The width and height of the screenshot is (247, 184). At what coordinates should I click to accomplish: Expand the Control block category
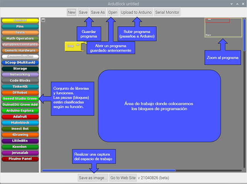pyautogui.click(x=20, y=20)
